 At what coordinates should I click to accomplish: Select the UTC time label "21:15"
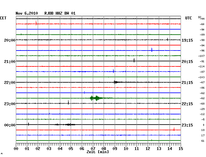(x=187, y=83)
